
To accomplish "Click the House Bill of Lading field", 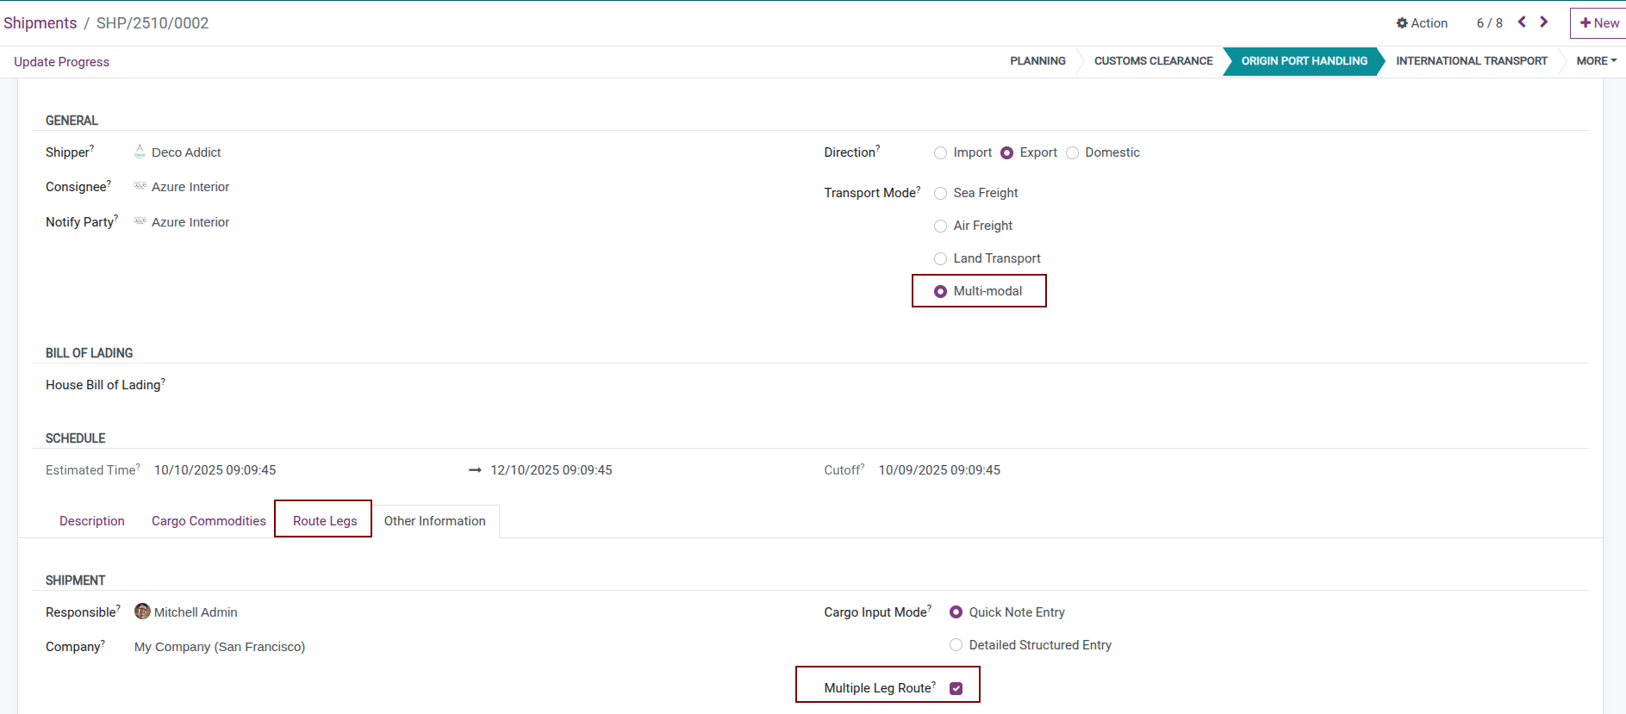I will coord(431,385).
